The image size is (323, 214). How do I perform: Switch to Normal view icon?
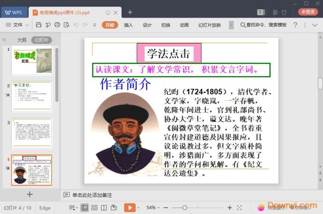tap(84, 208)
